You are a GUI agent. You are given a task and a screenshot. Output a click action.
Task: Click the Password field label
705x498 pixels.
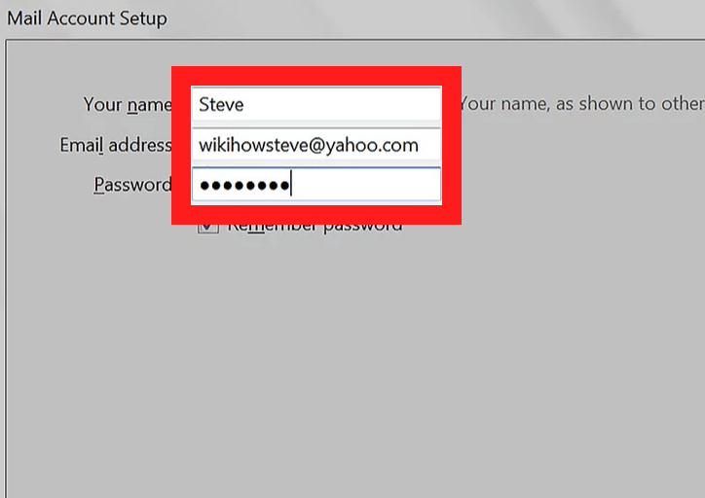(132, 185)
